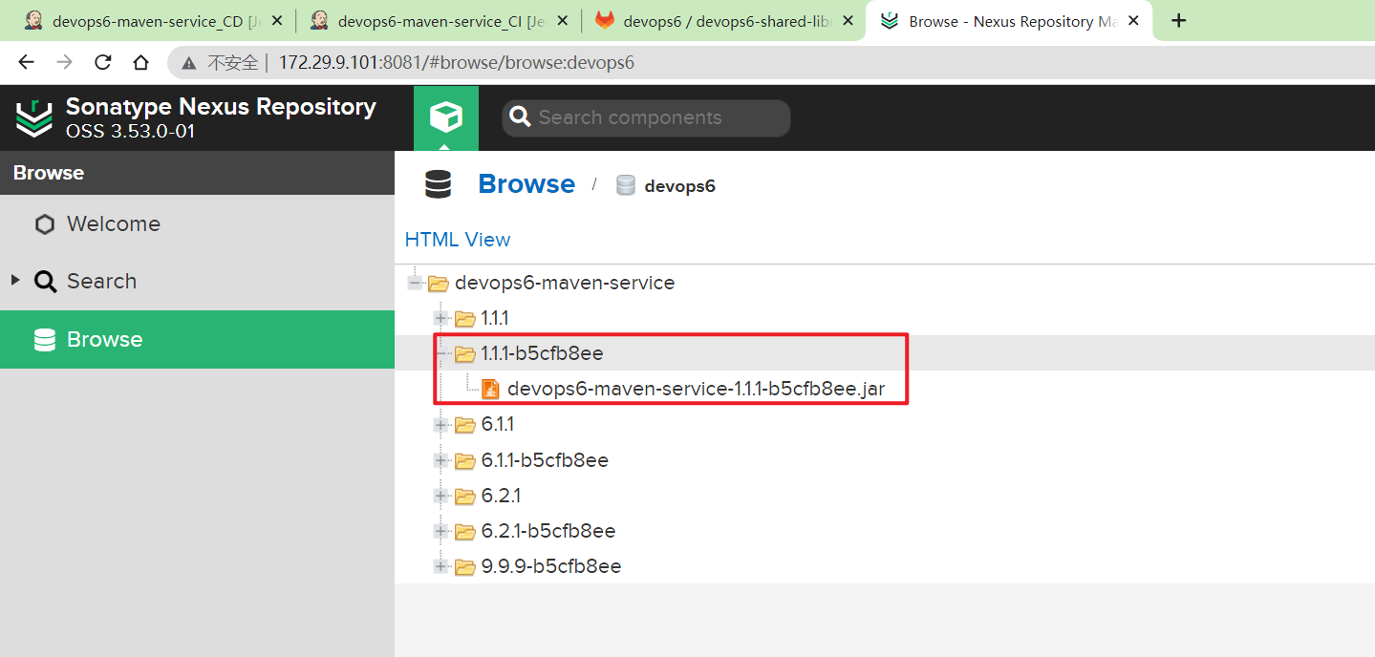This screenshot has width=1375, height=657.
Task: Click the folder icon of 6.2.1
Action: tap(465, 497)
